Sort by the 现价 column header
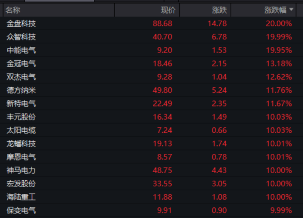 (x=168, y=10)
